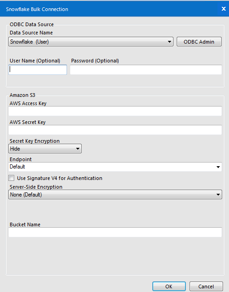Open the Data Source Name dropdown
Viewport: 229px width, 292px height.
tap(91, 41)
